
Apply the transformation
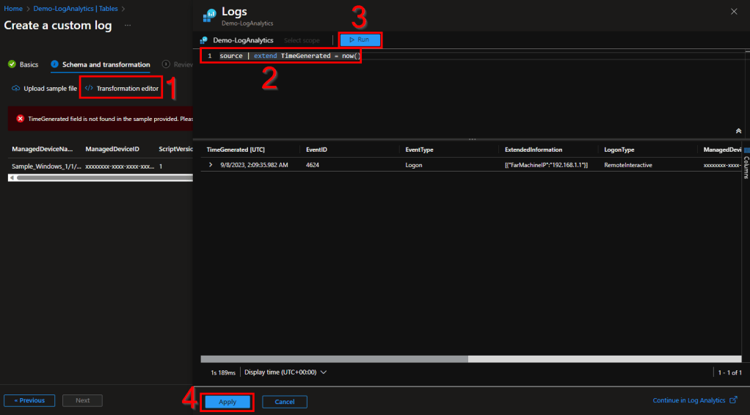227,402
